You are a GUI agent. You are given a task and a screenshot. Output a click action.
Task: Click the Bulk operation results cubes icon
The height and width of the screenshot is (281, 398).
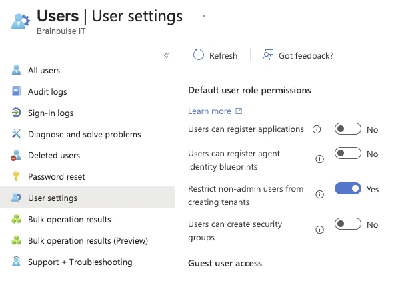click(x=16, y=219)
